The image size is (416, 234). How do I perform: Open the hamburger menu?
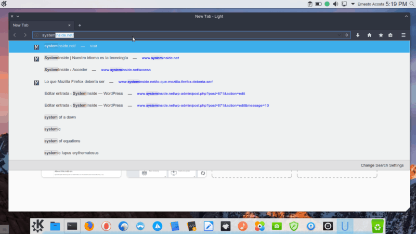(x=404, y=35)
